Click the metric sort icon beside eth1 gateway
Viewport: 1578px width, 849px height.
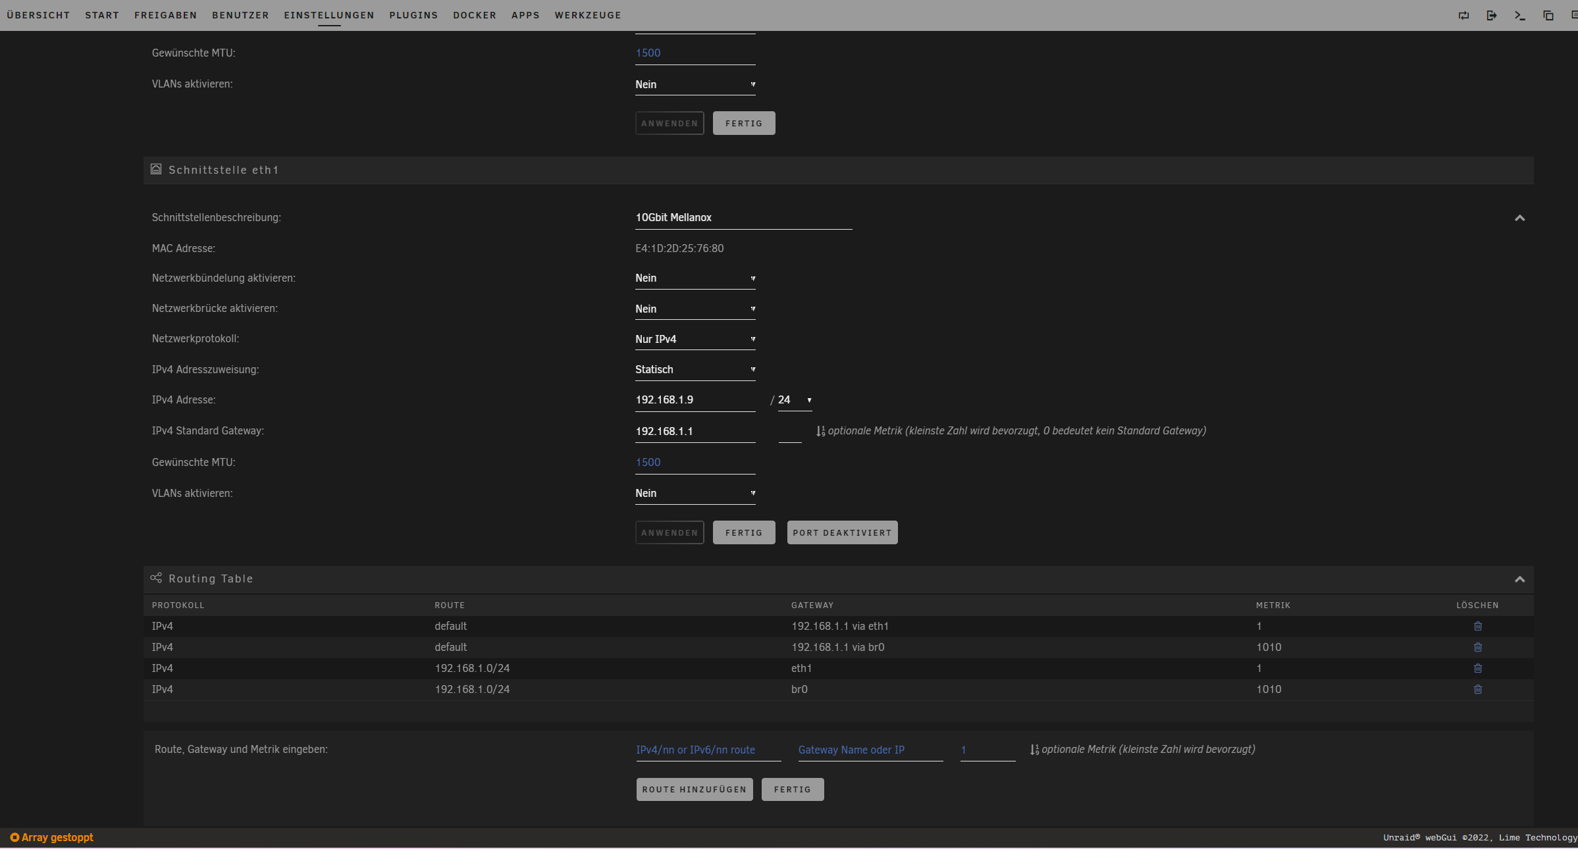(x=821, y=431)
